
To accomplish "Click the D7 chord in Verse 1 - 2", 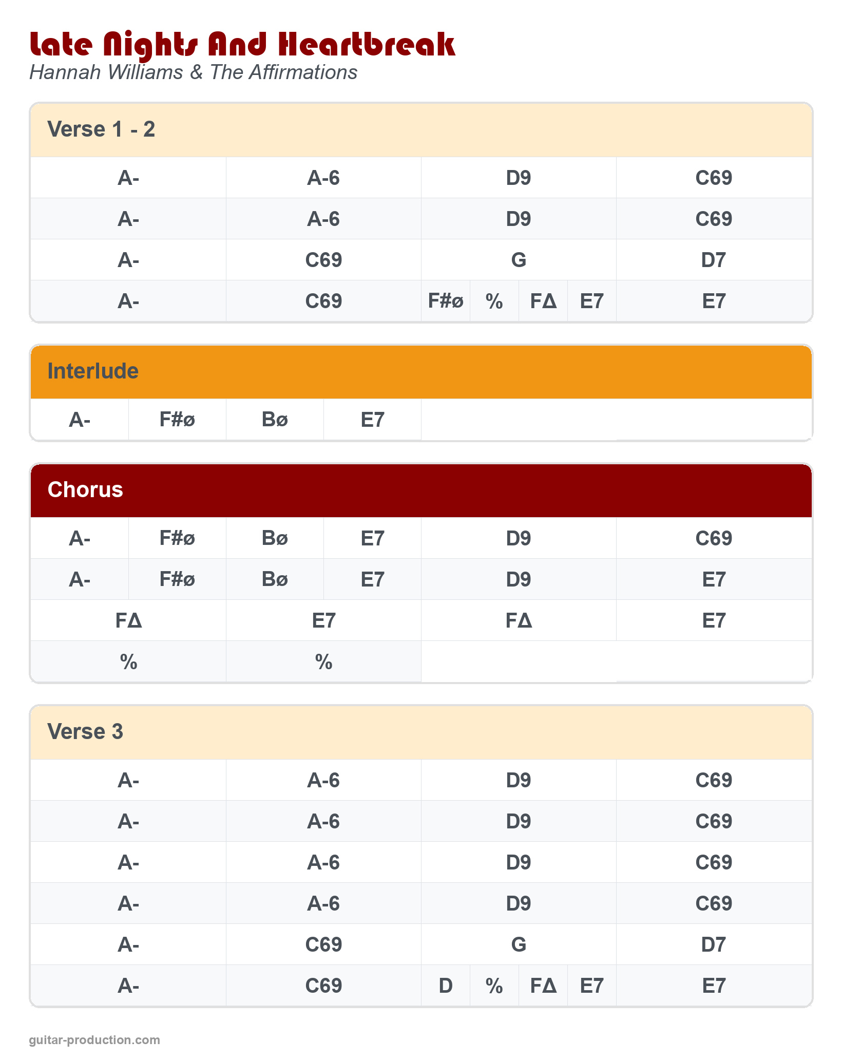I will 714,260.
